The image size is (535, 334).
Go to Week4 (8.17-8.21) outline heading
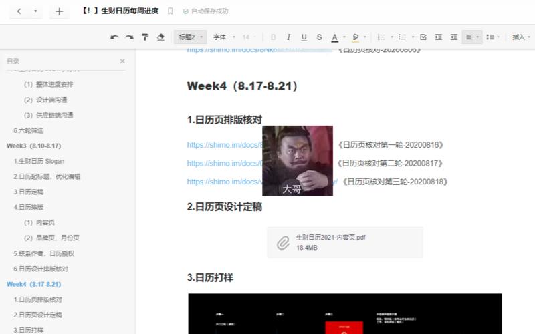tap(34, 284)
